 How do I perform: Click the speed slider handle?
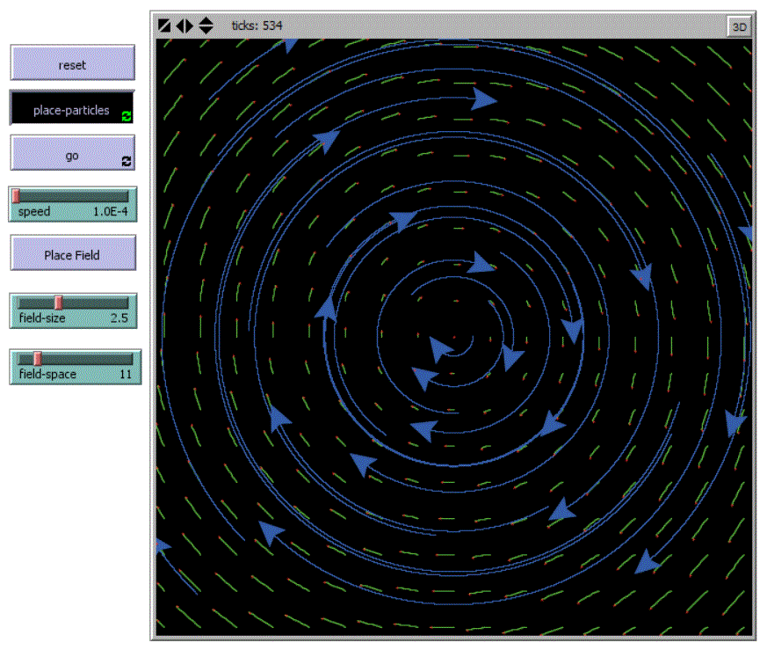click(x=16, y=196)
